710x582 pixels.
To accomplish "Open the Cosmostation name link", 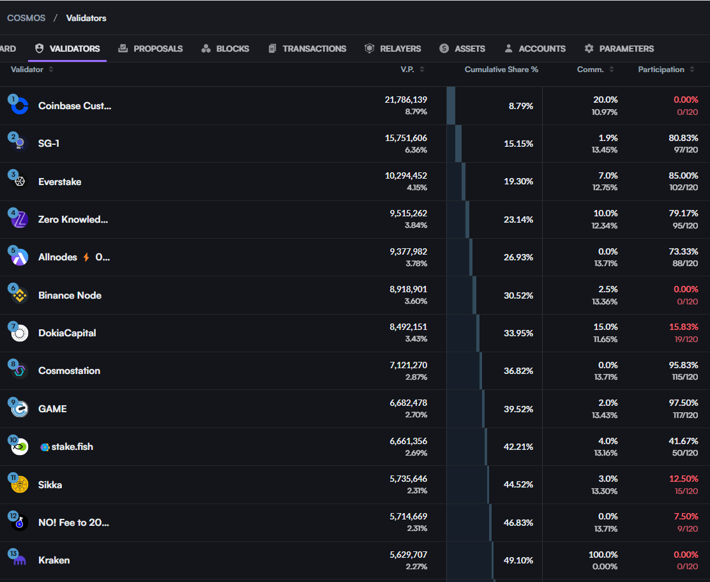I will tap(70, 371).
